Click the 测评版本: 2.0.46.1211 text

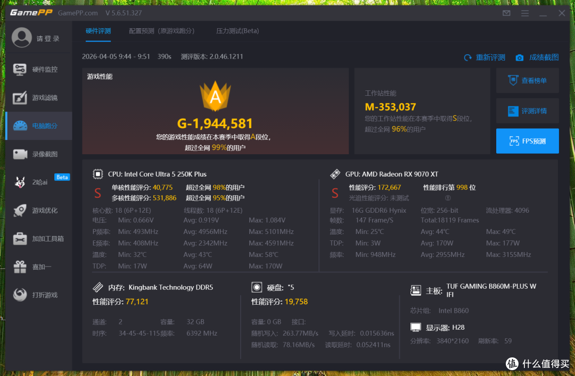point(212,56)
